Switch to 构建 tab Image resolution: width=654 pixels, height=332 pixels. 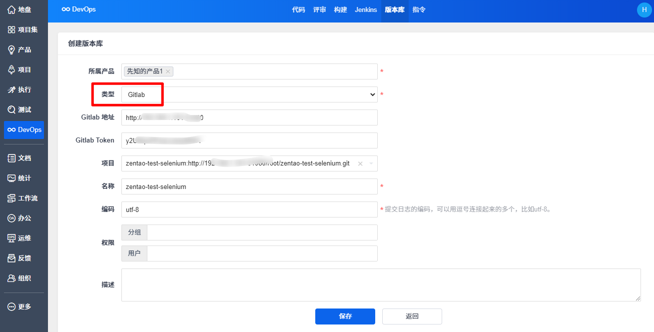tap(341, 9)
